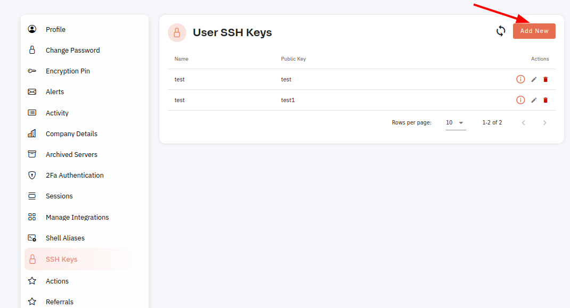
Task: Open Shell Aliases section
Action: [65, 238]
